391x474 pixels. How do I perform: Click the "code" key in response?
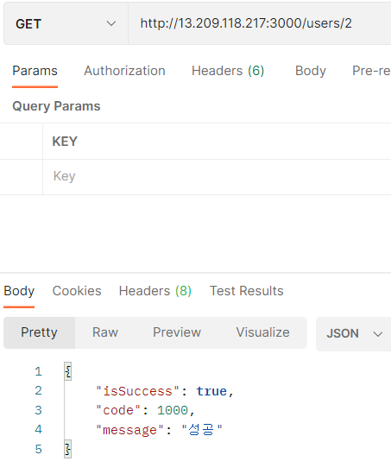(x=118, y=410)
